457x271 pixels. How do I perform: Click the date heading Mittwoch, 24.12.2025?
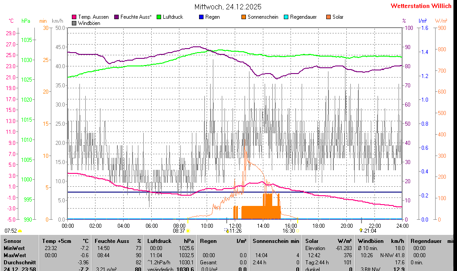[x=228, y=7]
